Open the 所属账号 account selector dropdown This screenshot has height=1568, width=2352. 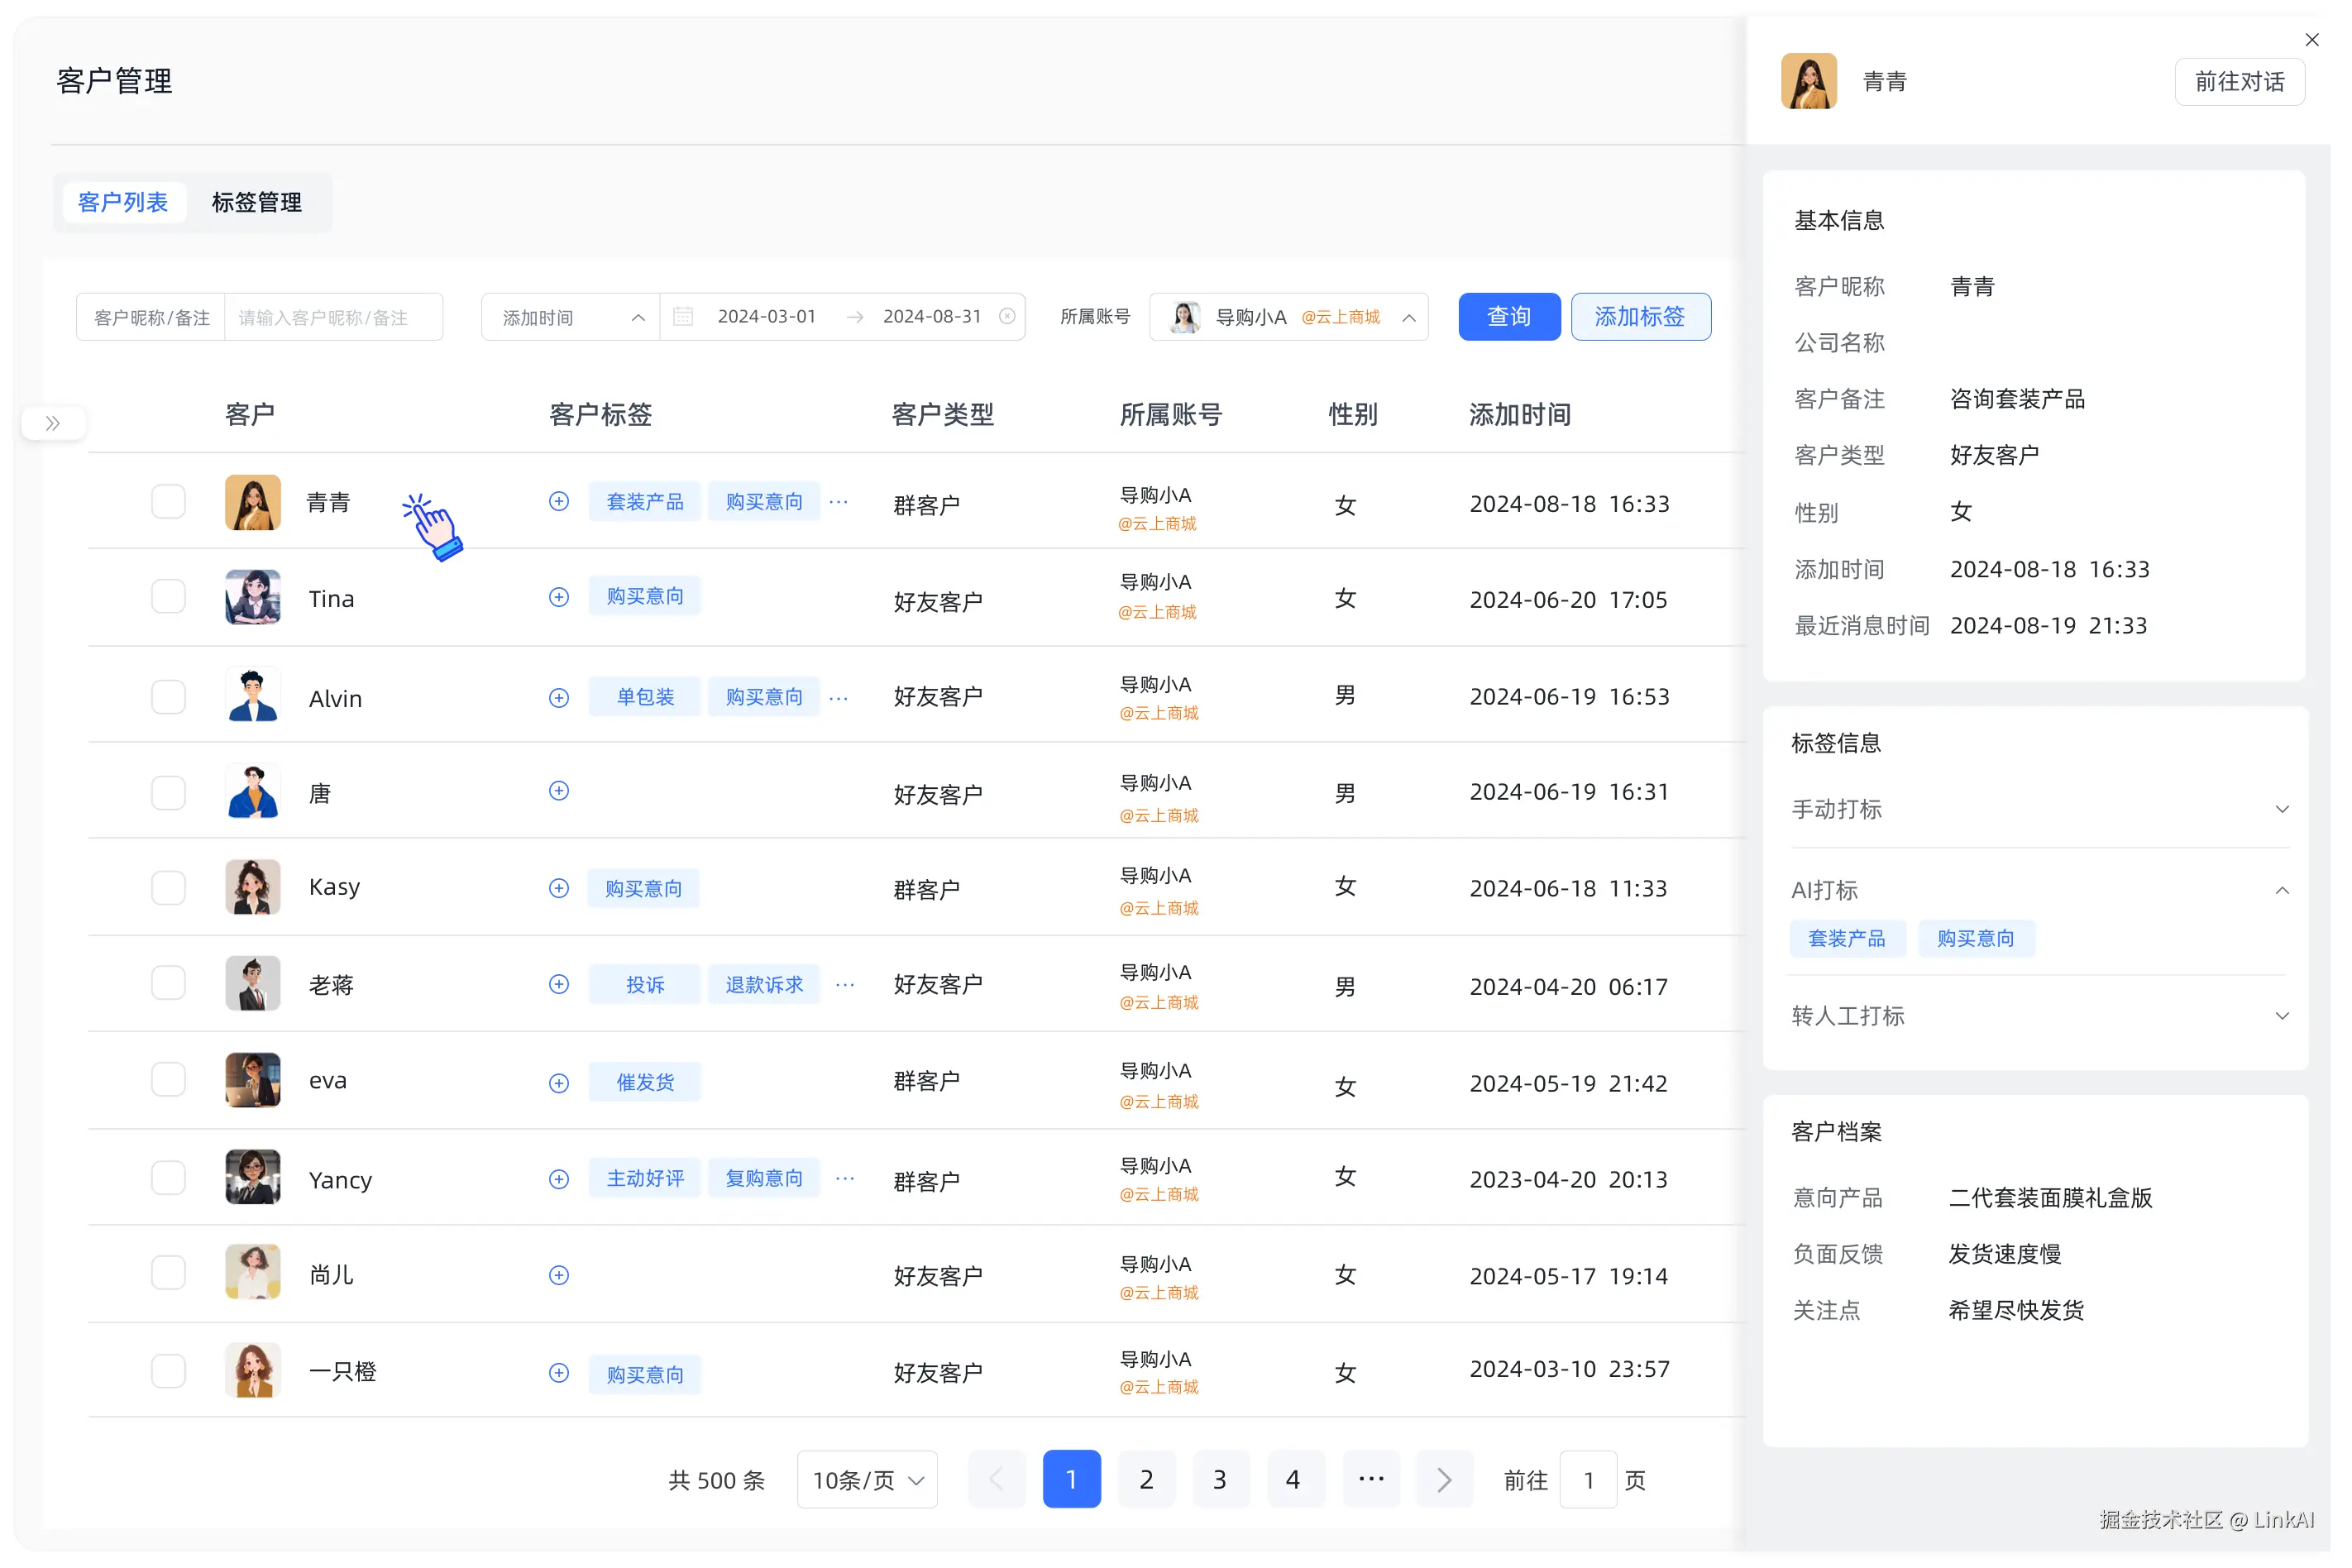(x=1289, y=316)
